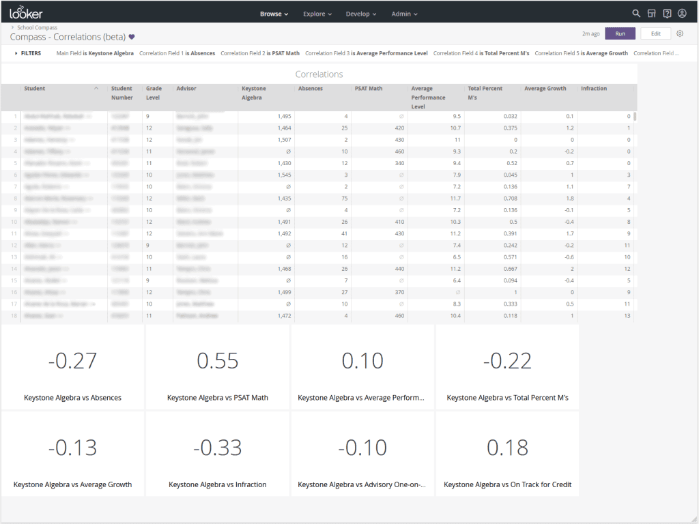Favorite the dashboard with the heart icon

coord(132,37)
